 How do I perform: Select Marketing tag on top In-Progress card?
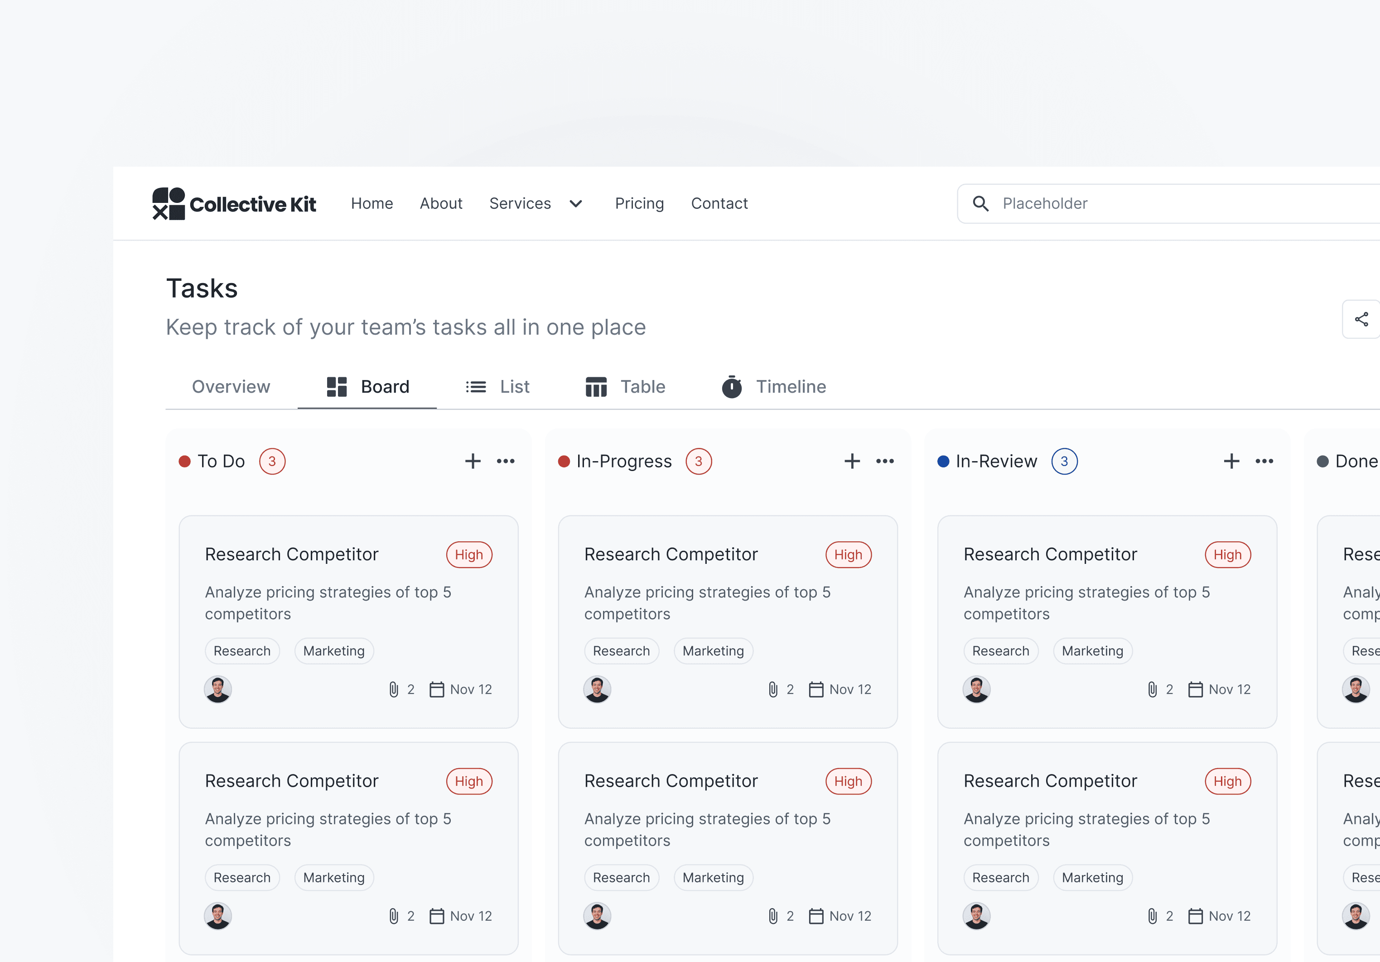[x=714, y=651]
